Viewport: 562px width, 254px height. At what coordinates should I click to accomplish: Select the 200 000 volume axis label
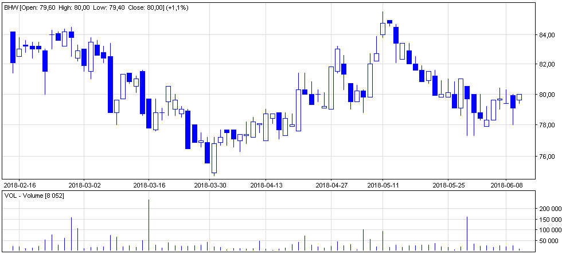tap(550, 209)
